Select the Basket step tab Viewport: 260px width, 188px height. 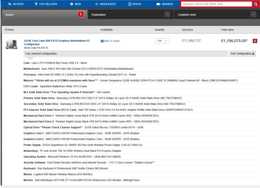(44, 15)
